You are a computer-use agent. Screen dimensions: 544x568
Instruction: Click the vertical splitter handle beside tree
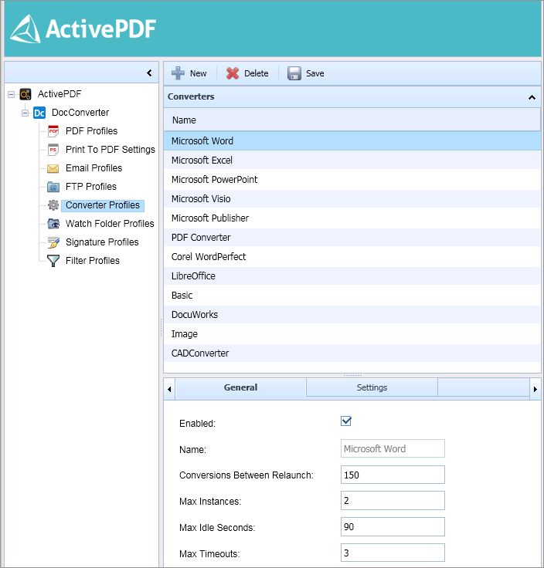click(x=161, y=328)
